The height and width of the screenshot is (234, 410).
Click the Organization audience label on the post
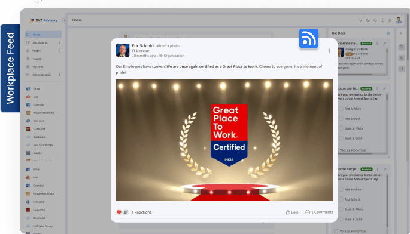172,56
